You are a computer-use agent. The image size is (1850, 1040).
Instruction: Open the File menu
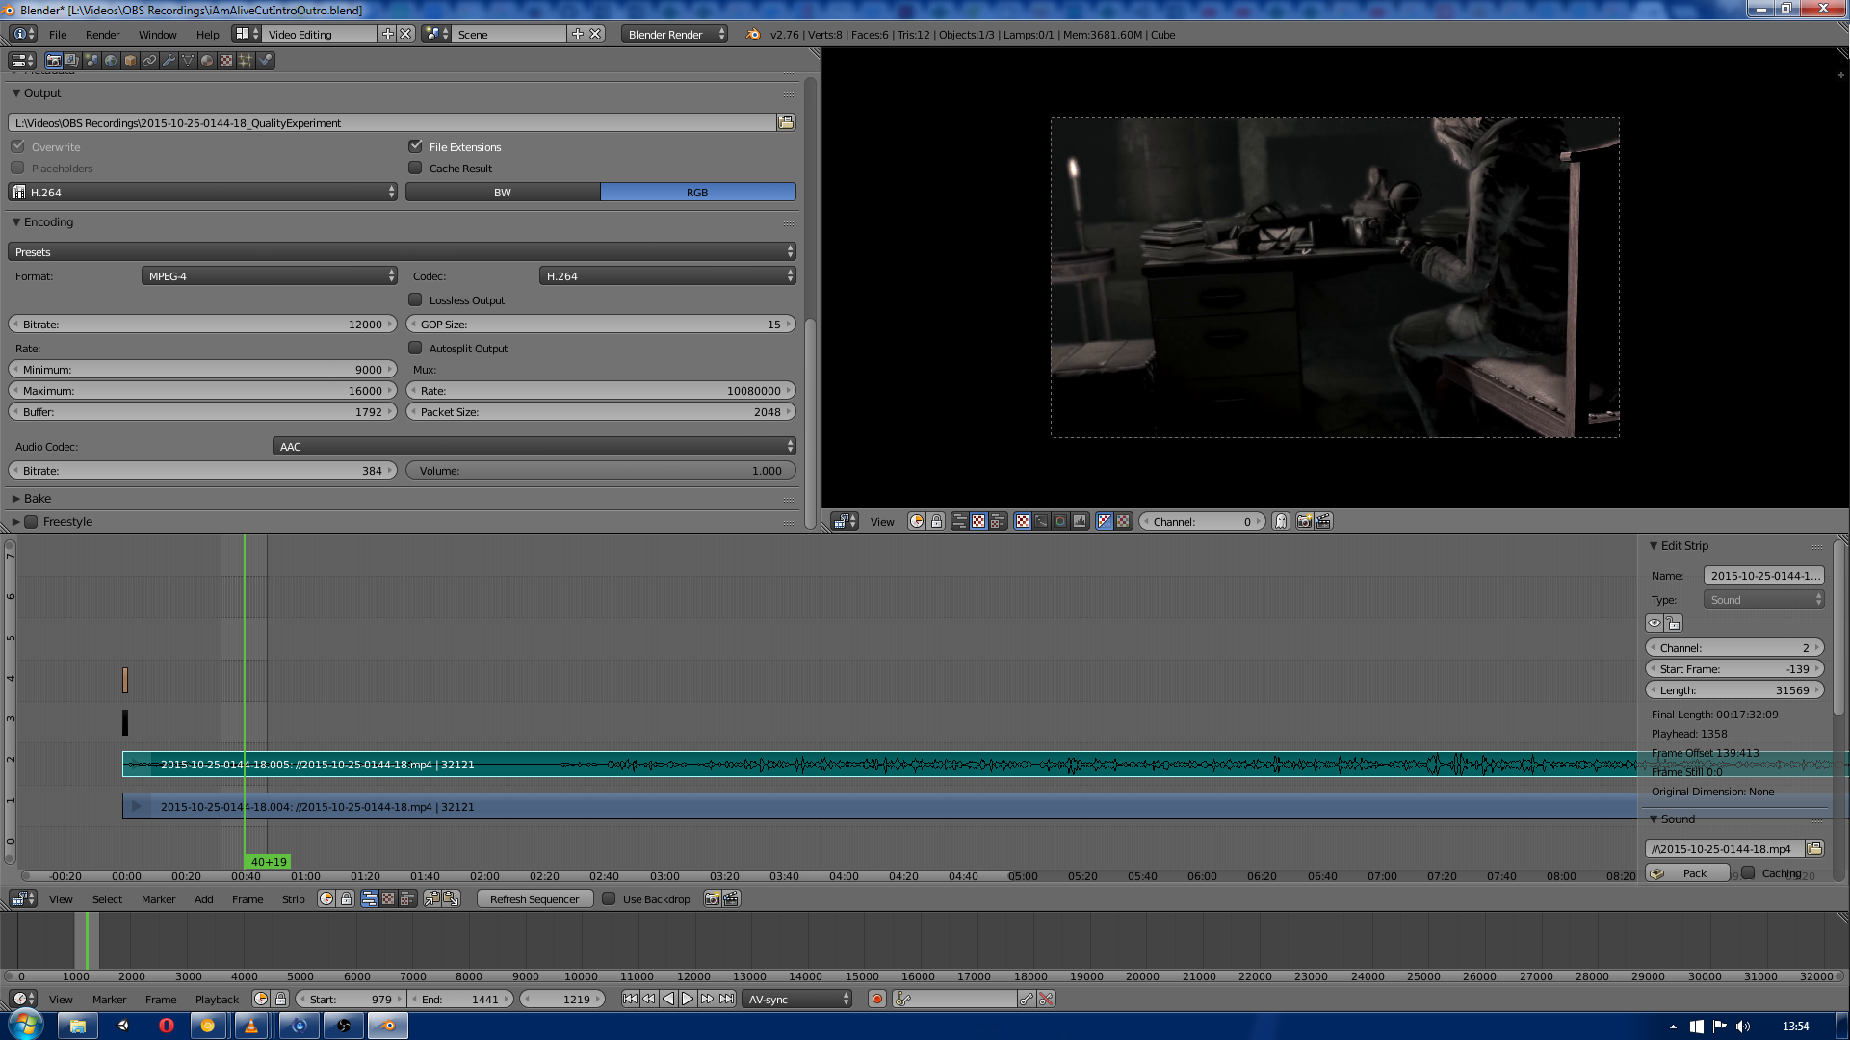pos(58,34)
